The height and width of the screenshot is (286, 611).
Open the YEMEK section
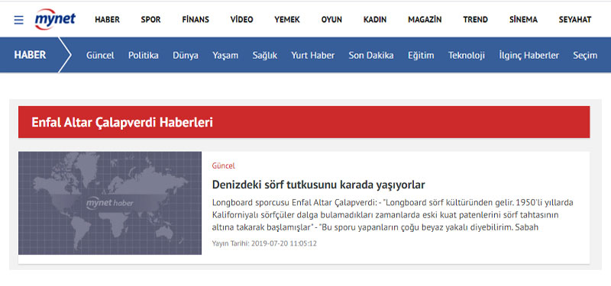[x=287, y=20]
